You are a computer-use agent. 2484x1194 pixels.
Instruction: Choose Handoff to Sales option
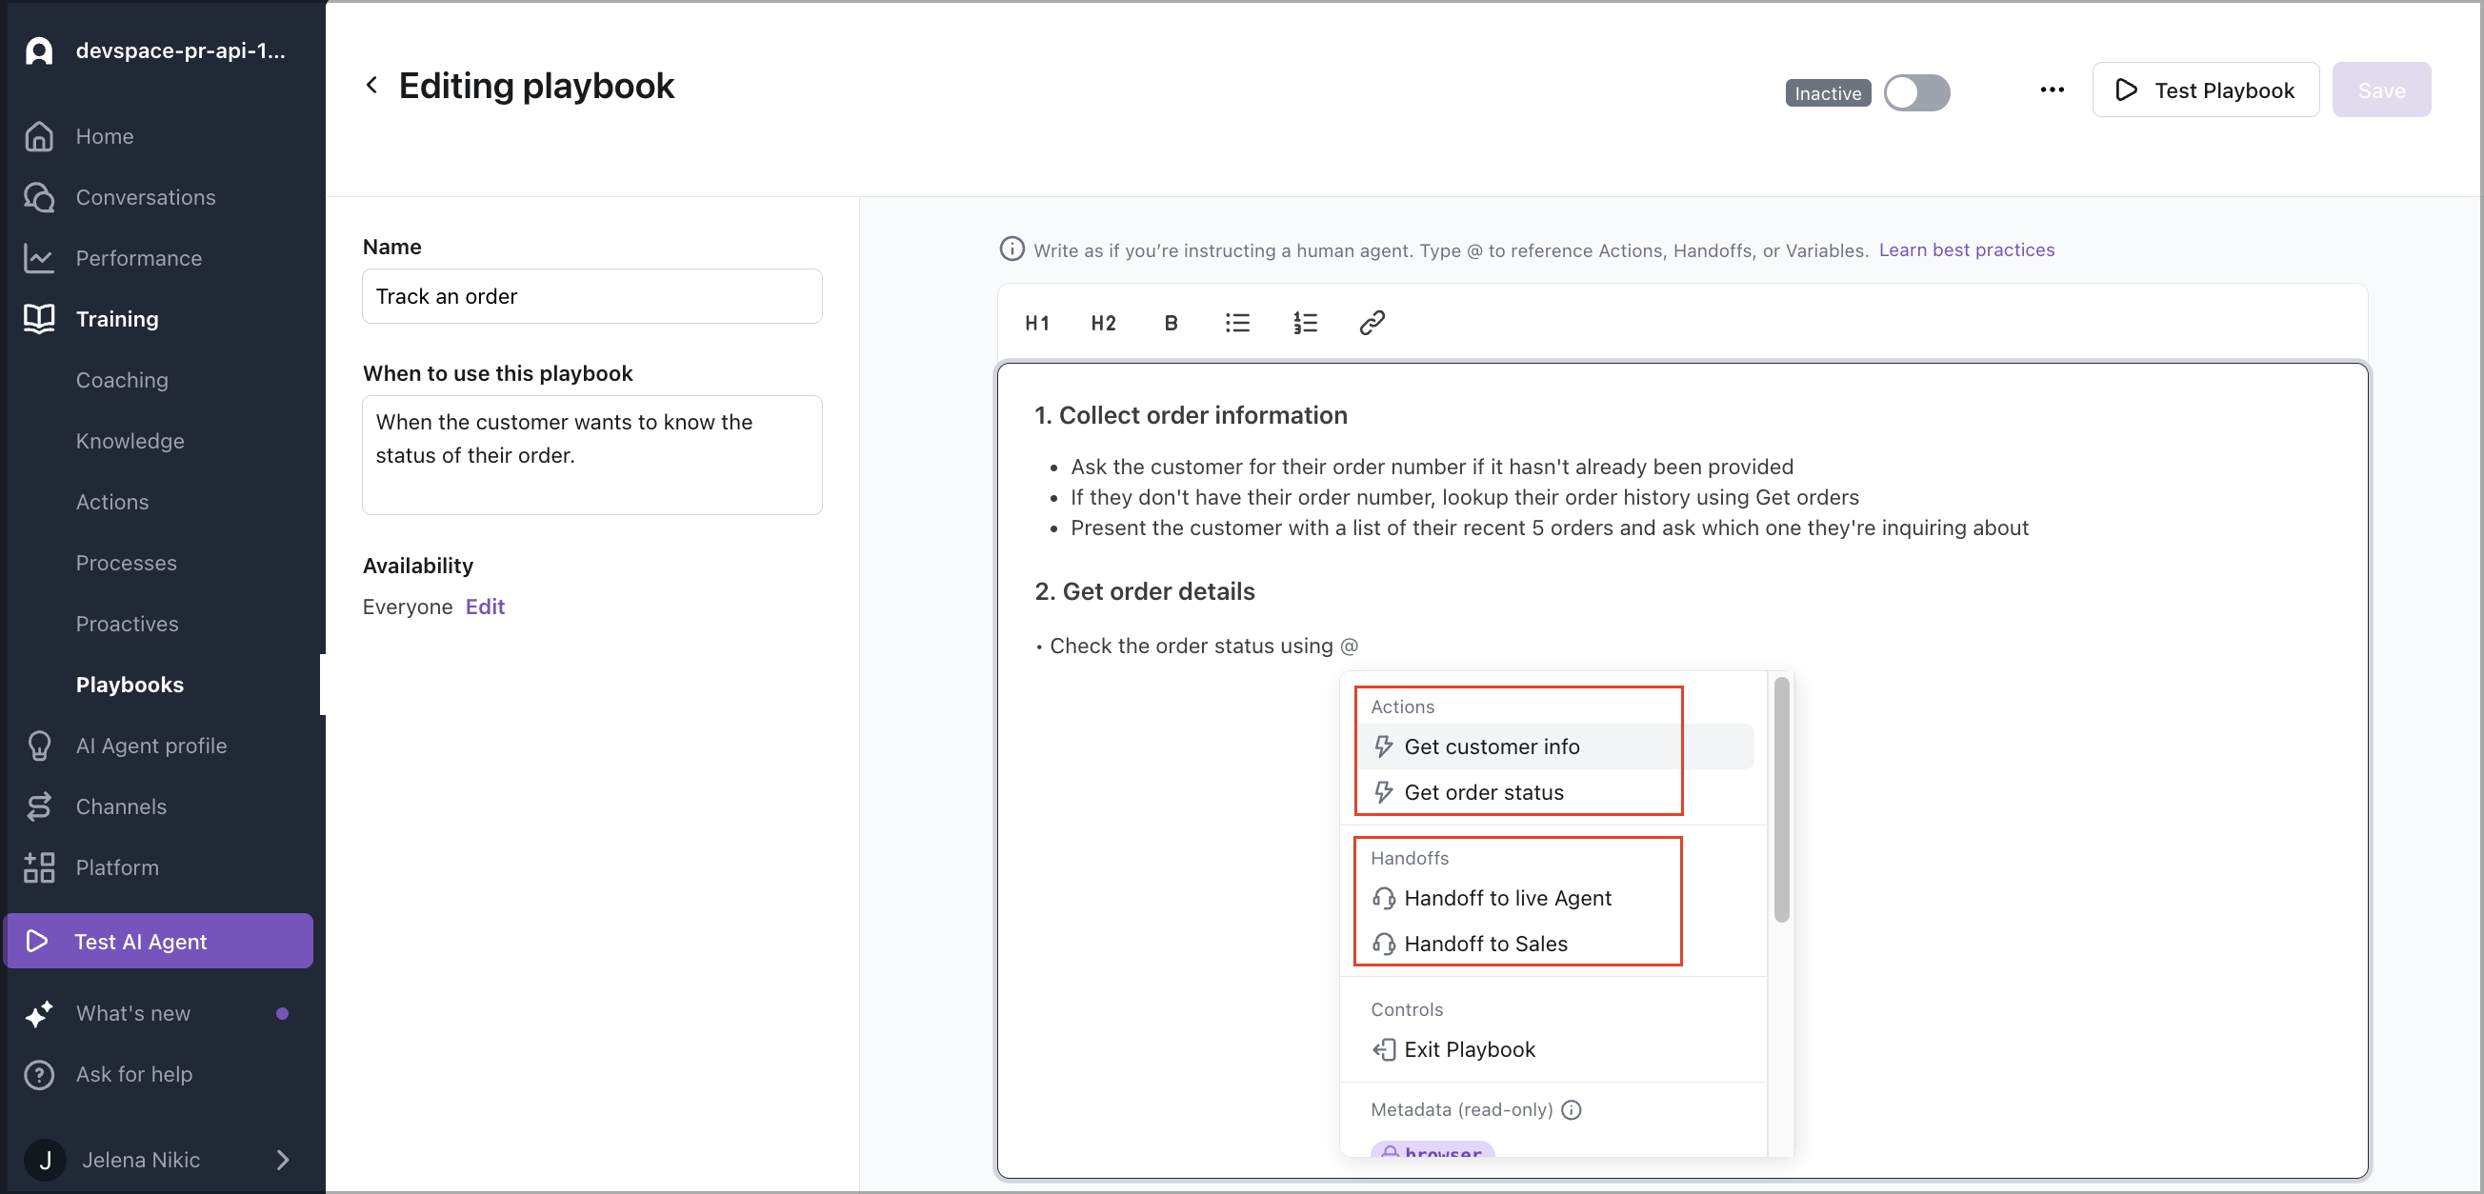[x=1486, y=944]
